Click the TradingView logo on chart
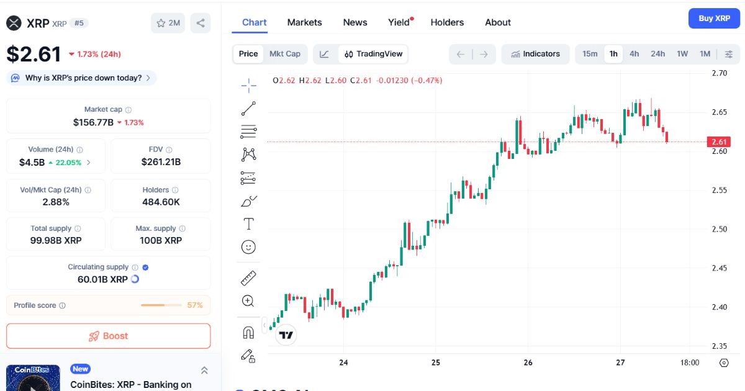The width and height of the screenshot is (745, 391). [286, 335]
